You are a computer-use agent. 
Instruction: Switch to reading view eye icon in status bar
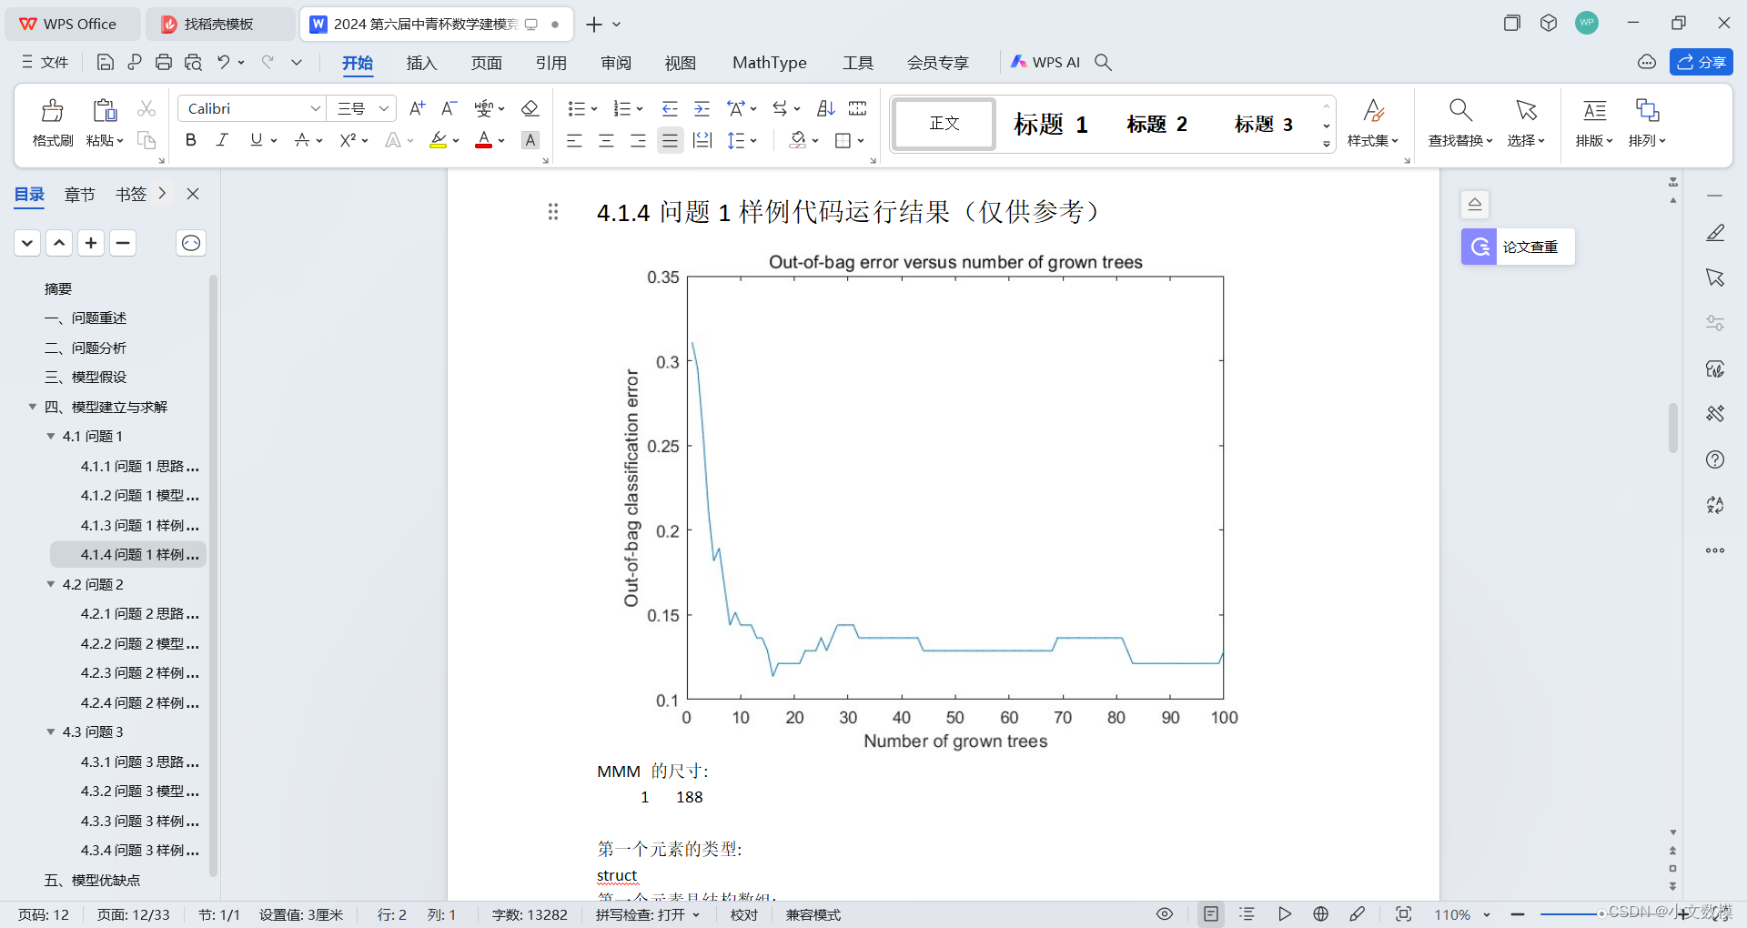(x=1165, y=914)
